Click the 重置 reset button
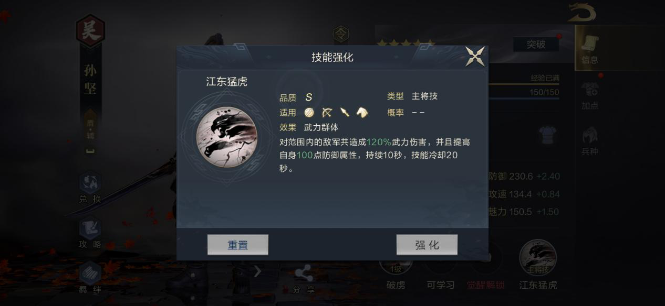665x306 pixels. pyautogui.click(x=238, y=245)
